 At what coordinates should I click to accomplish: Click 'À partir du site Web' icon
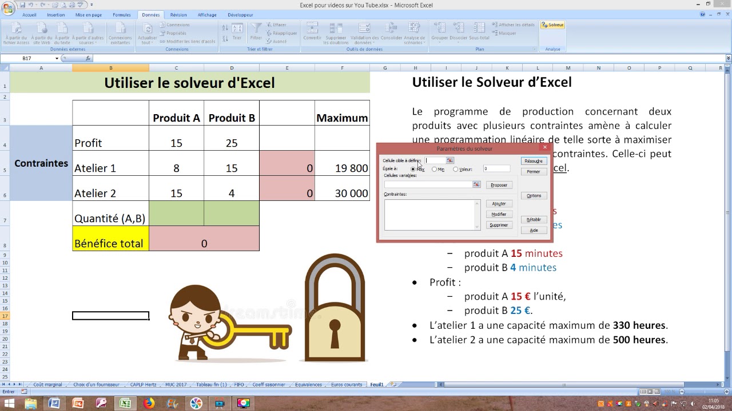point(42,33)
